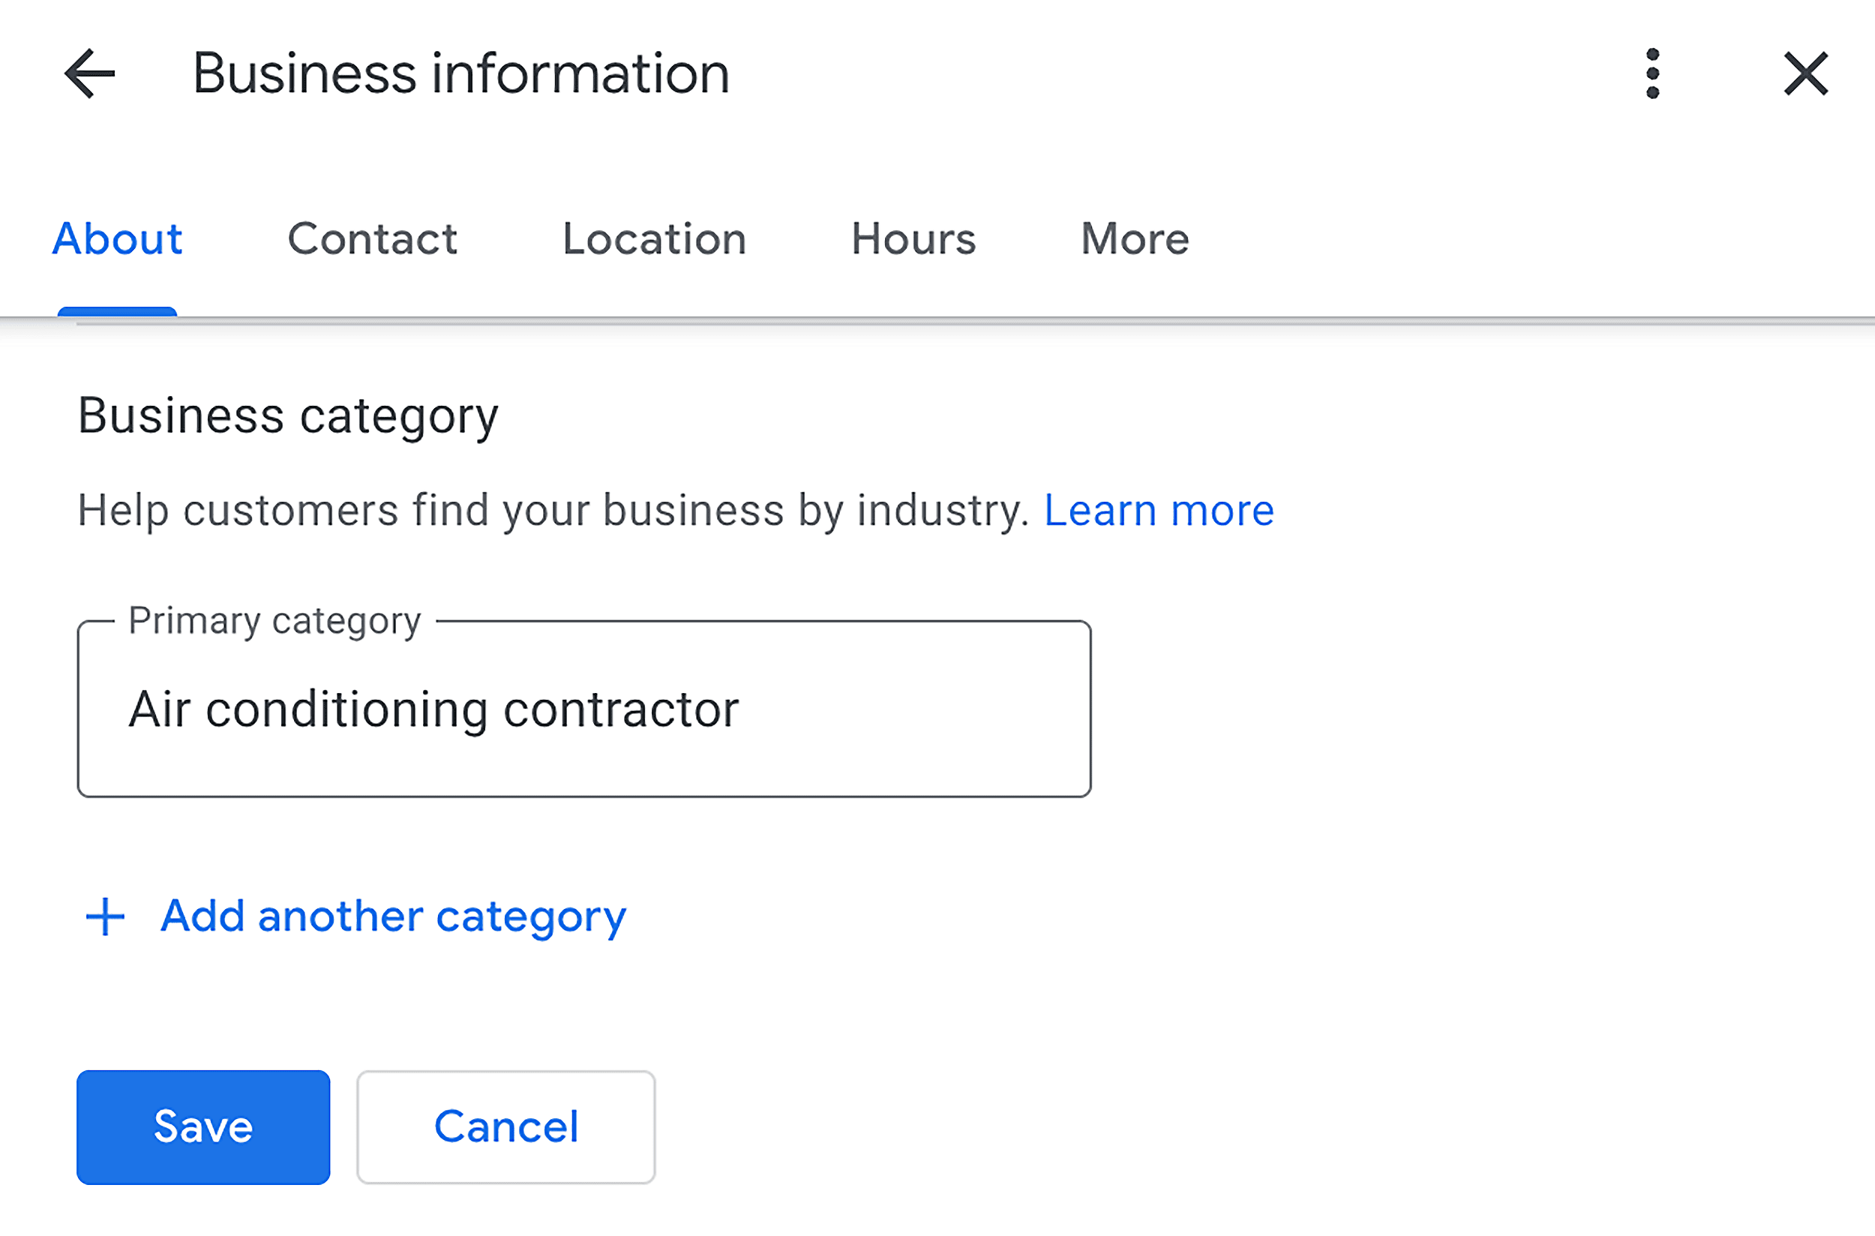This screenshot has width=1875, height=1236.
Task: Open the Learn more link
Action: tap(1159, 510)
